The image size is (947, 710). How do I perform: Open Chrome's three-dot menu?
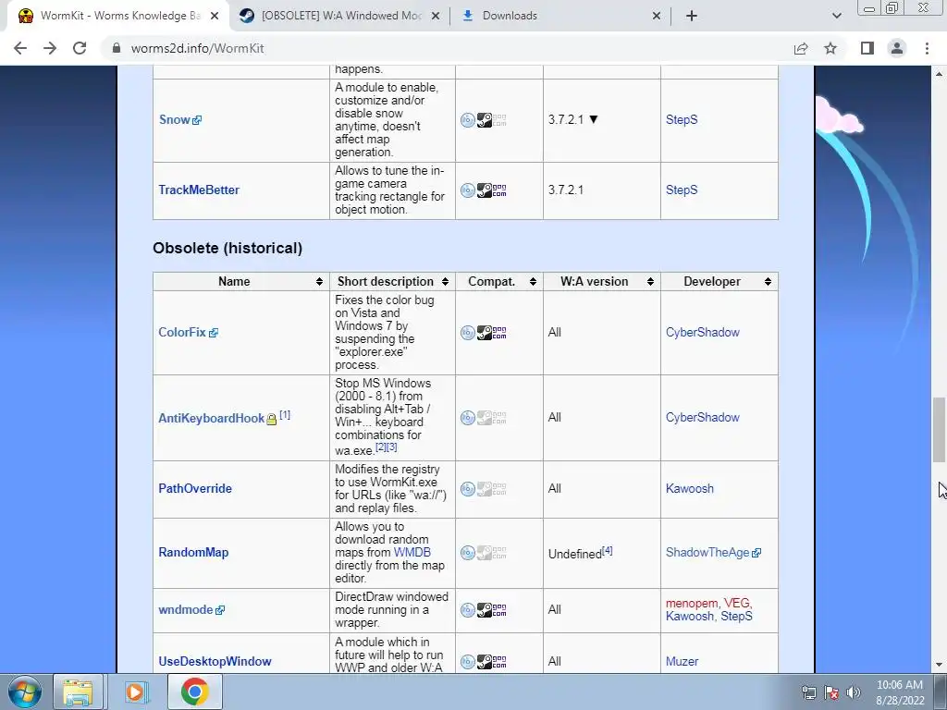tap(927, 48)
